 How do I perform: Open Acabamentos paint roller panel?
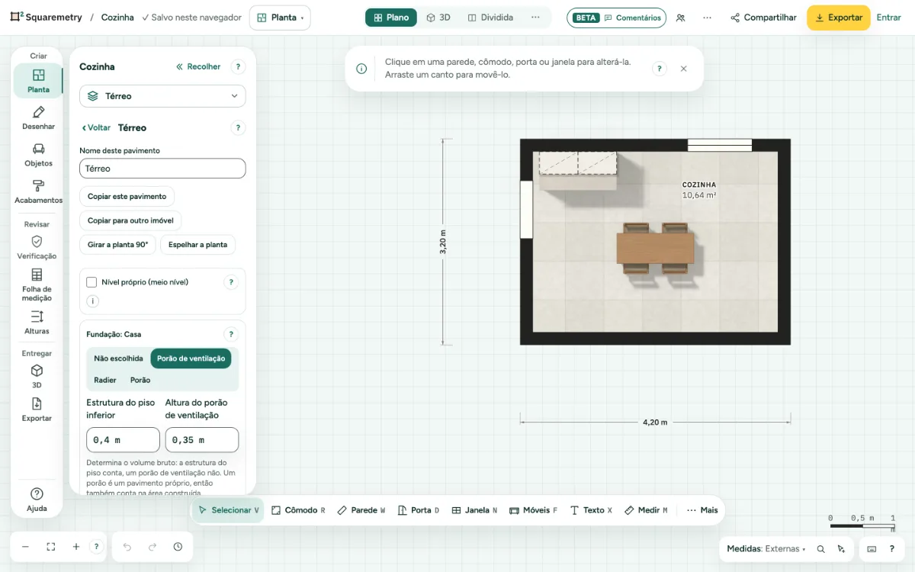pyautogui.click(x=38, y=191)
